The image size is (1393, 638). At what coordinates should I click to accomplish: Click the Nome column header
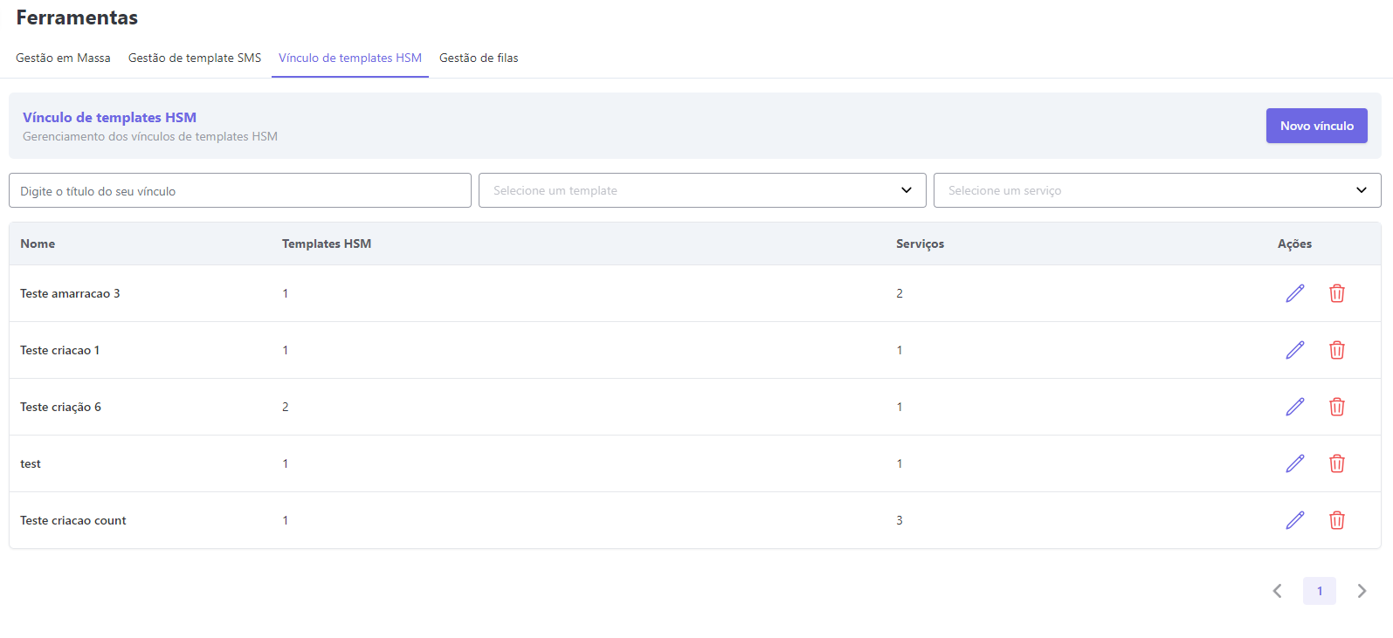tap(38, 244)
